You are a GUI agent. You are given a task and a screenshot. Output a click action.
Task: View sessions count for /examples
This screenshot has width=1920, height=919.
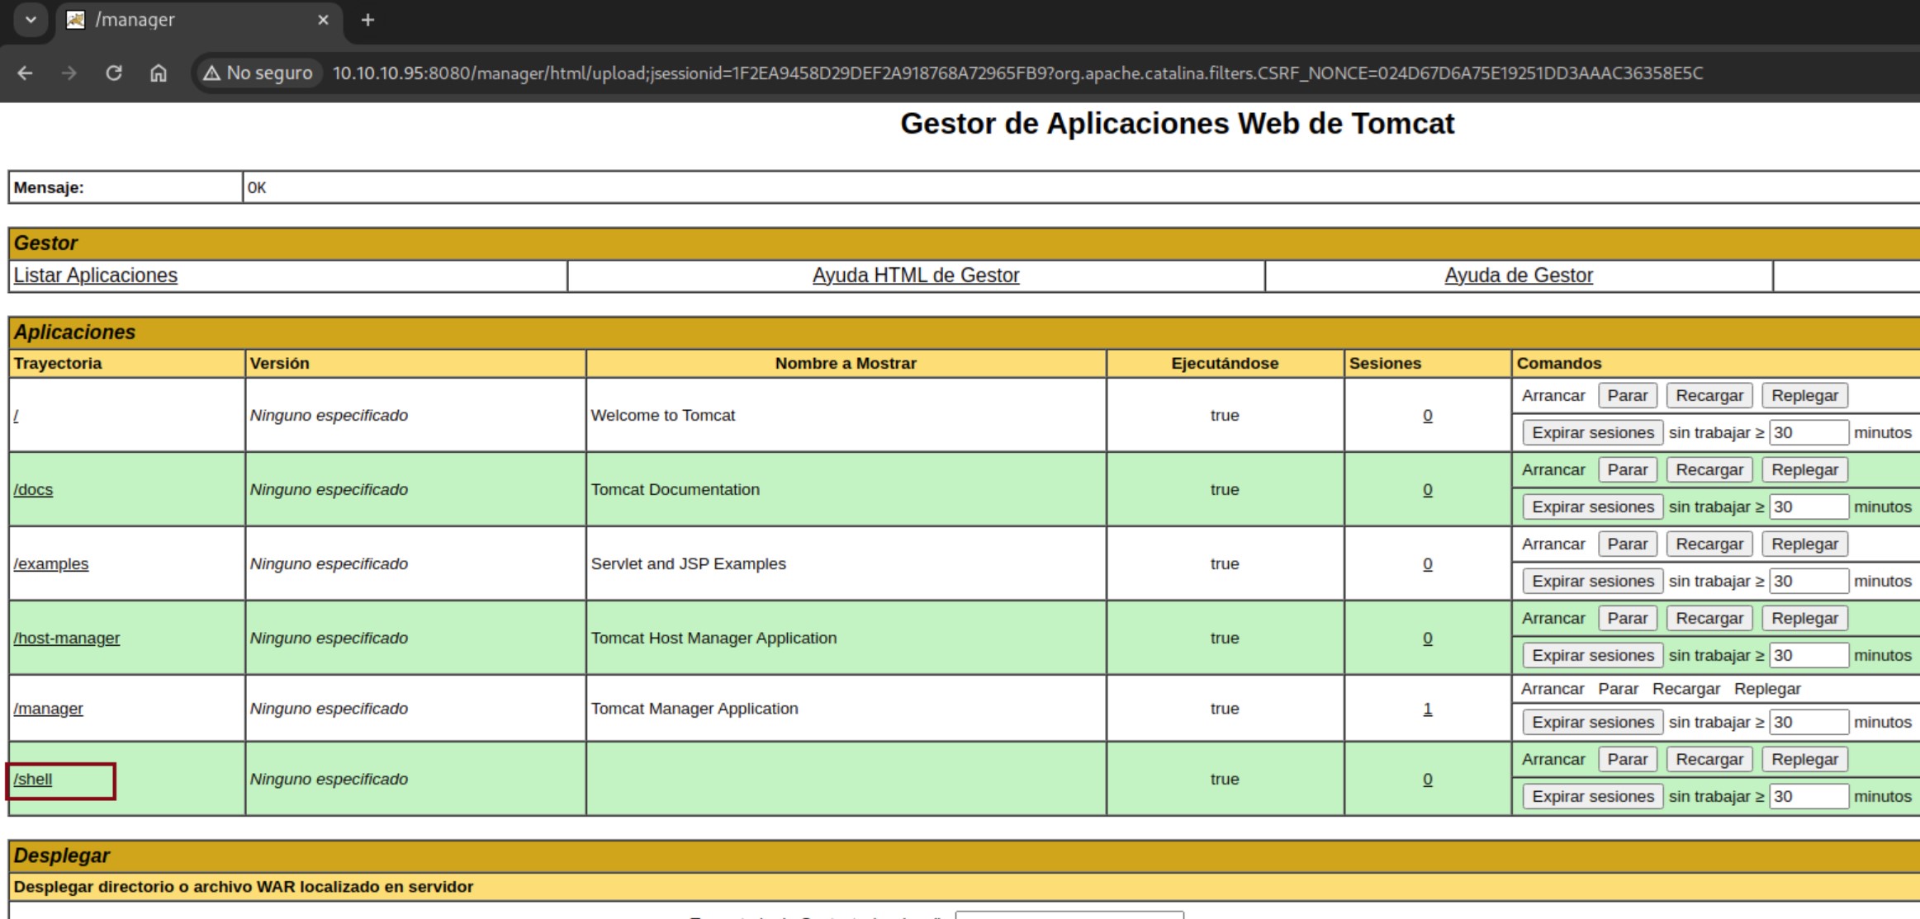(x=1428, y=564)
